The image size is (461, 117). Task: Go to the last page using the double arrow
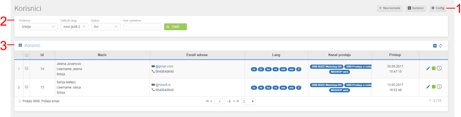point(238,101)
